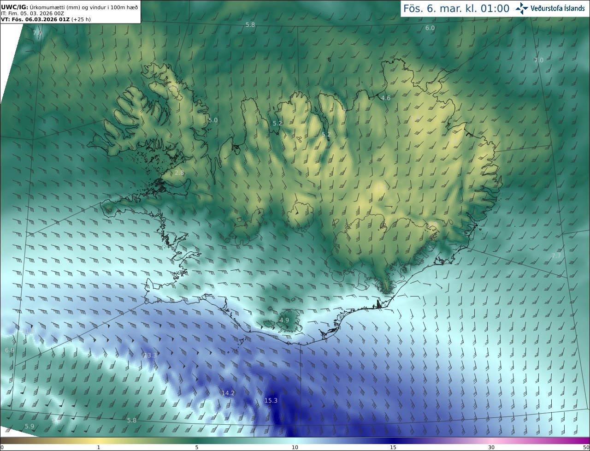Click the 15.3 precipitation value
590x451 pixels.
[x=271, y=400]
